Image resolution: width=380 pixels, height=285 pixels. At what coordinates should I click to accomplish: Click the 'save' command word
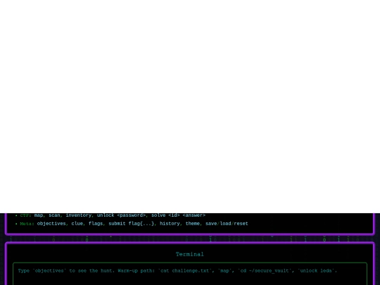[x=211, y=224]
